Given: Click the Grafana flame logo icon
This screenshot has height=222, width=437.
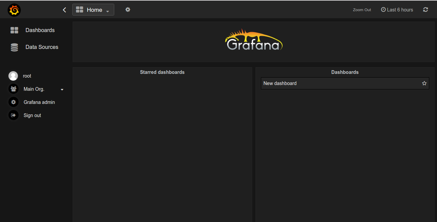Looking at the screenshot, I should 14,10.
